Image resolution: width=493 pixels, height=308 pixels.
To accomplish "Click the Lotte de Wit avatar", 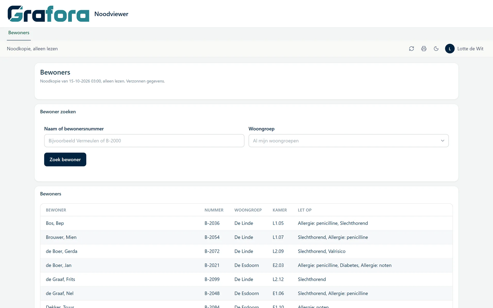I will tap(450, 49).
